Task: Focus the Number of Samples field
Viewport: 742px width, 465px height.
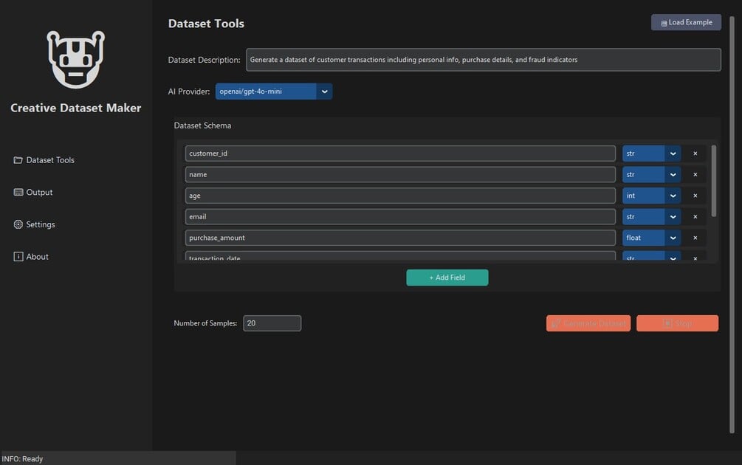Action: point(272,323)
